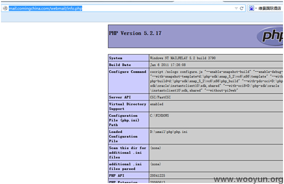The width and height of the screenshot is (284, 184).
Task: Click the URL mail.comingchina.com address field
Action: pos(45,8)
